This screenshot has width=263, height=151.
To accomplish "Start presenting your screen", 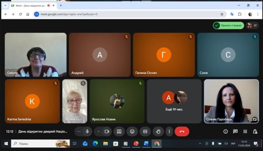I will [x=119, y=132].
